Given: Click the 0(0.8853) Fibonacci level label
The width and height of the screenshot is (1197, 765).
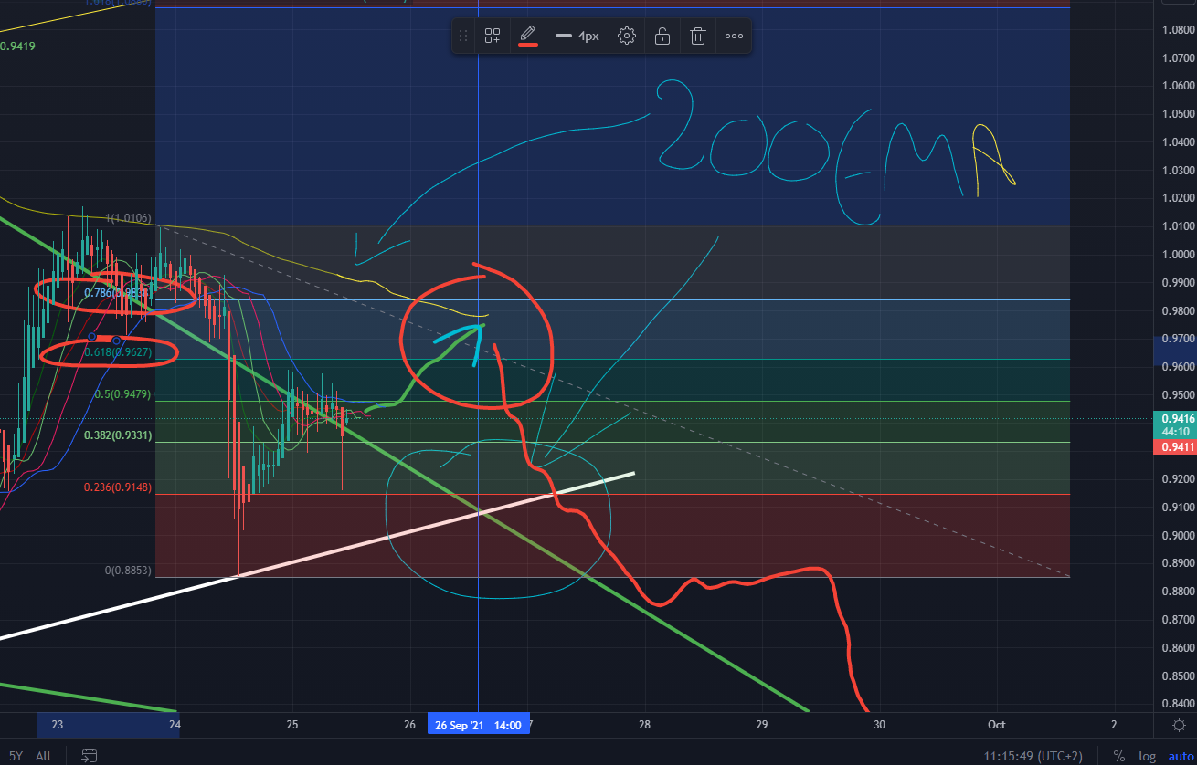Looking at the screenshot, I should pyautogui.click(x=128, y=571).
